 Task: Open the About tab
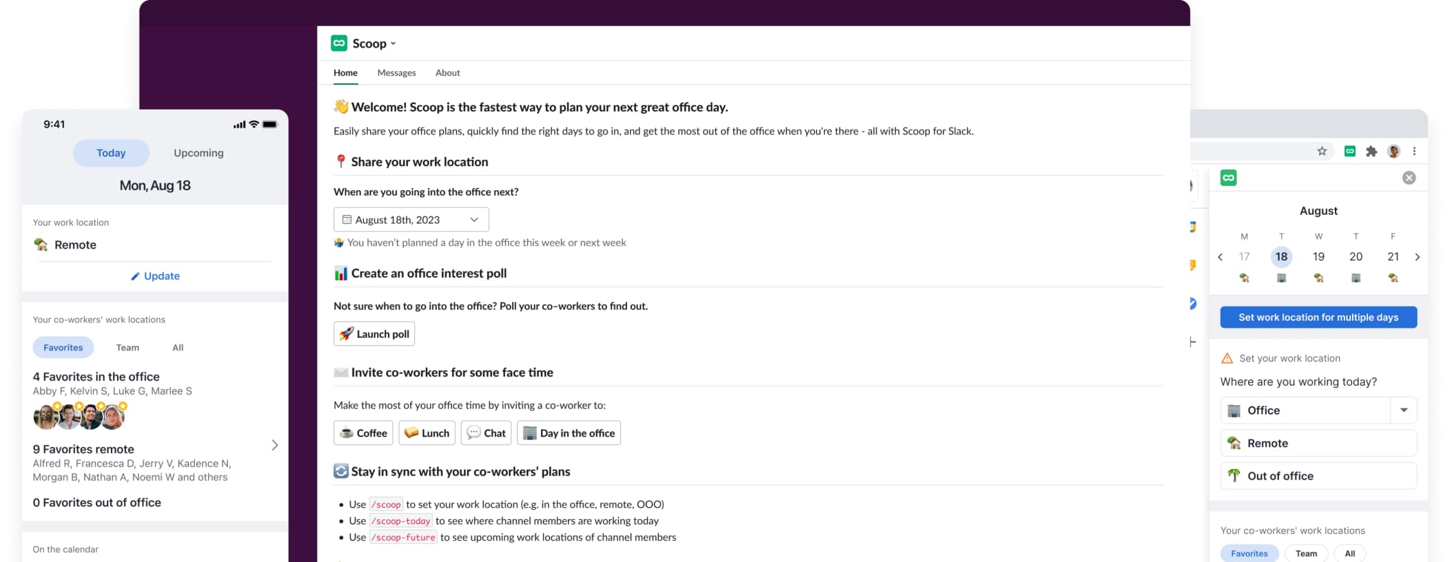pyautogui.click(x=447, y=73)
